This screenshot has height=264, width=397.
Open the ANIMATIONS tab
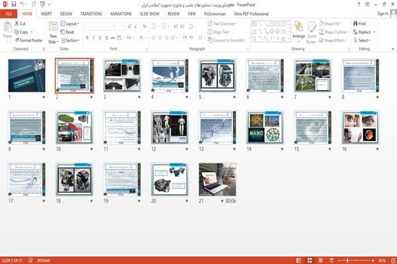[x=121, y=14]
